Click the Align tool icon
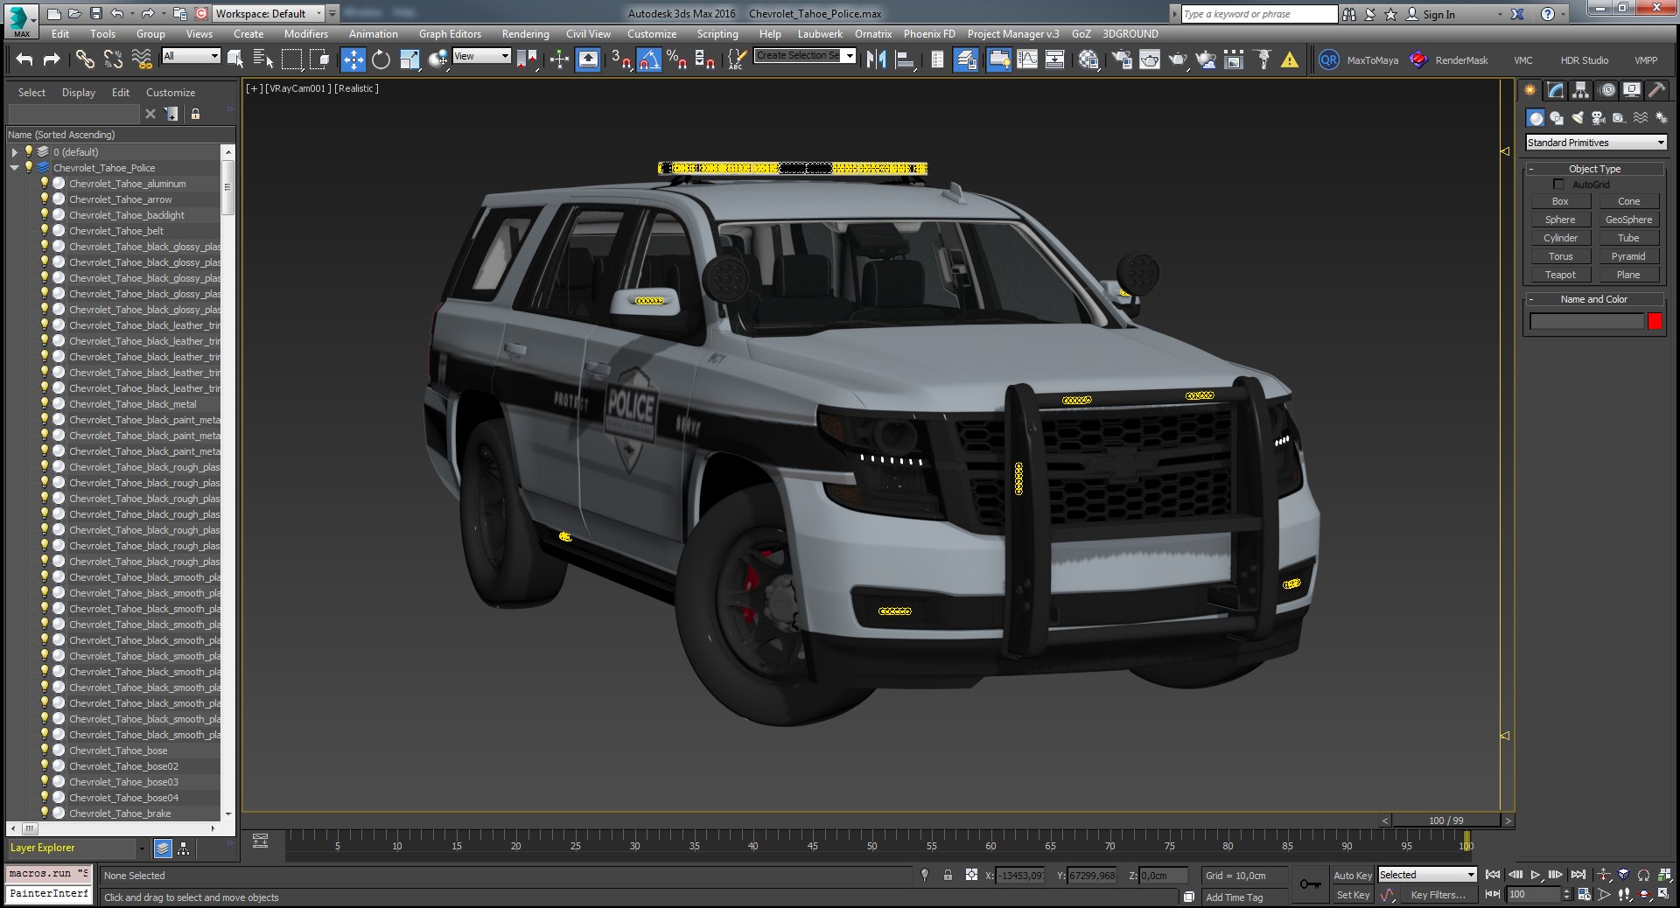Viewport: 1680px width, 908px height. click(x=905, y=59)
